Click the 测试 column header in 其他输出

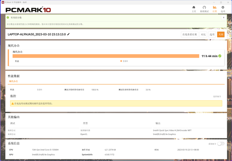12,123
